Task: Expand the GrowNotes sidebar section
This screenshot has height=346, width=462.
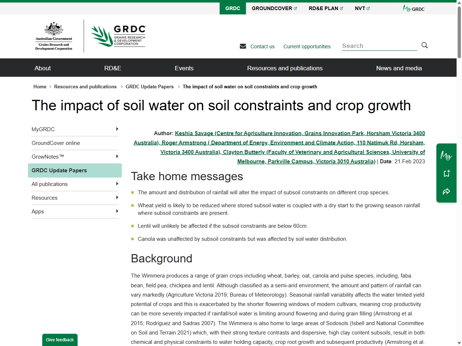Action: pos(117,156)
